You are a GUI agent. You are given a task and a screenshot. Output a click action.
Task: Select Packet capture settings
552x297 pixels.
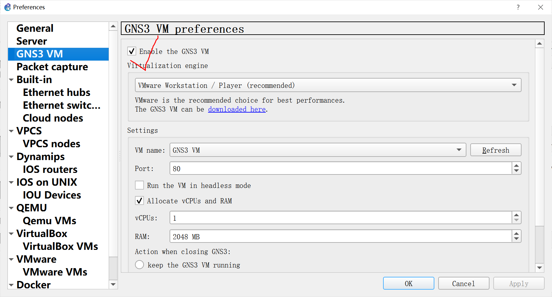coord(52,67)
